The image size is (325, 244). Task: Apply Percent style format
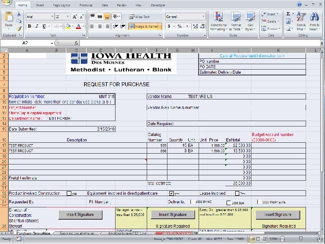pyautogui.click(x=180, y=26)
